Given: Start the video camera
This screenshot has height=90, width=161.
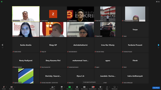Looking at the screenshot, I should 12,87.
